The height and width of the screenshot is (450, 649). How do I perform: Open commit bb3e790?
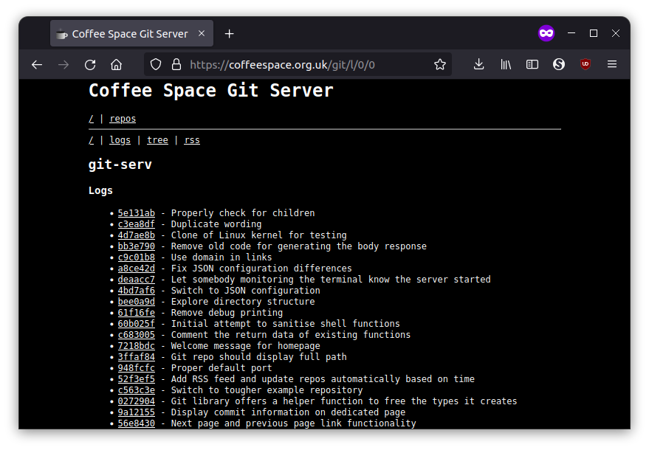click(136, 246)
